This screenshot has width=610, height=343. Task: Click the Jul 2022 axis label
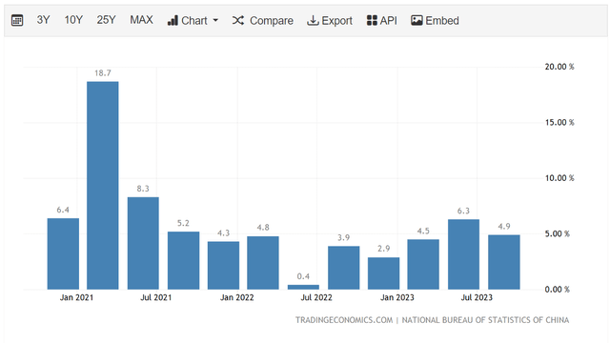coord(316,297)
